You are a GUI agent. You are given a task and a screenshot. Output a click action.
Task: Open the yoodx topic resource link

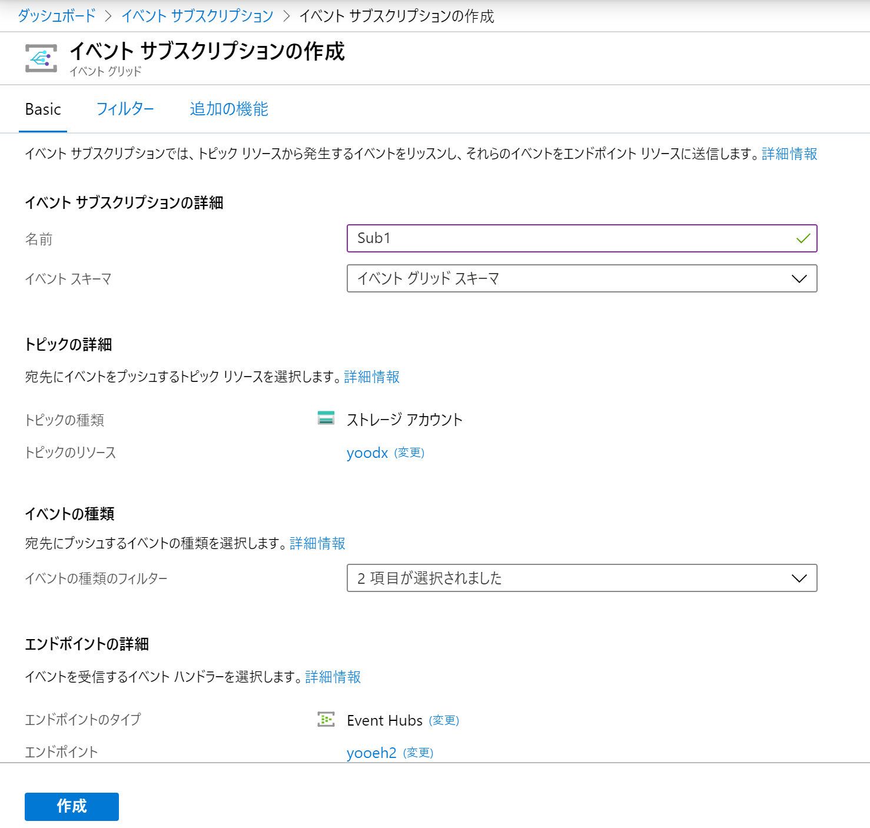(367, 453)
